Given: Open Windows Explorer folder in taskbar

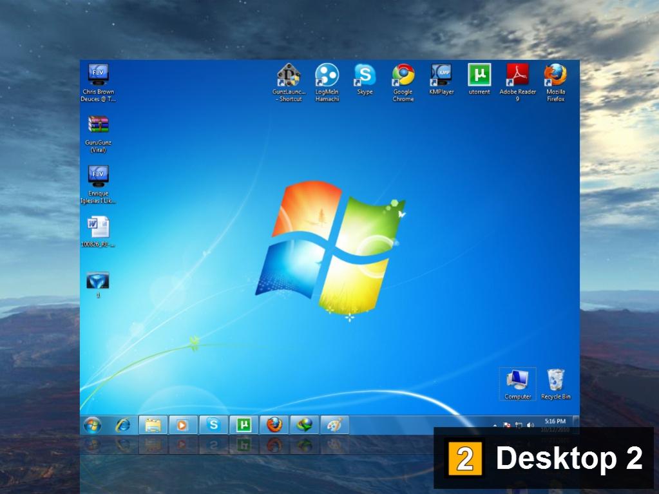Looking at the screenshot, I should pyautogui.click(x=153, y=425).
